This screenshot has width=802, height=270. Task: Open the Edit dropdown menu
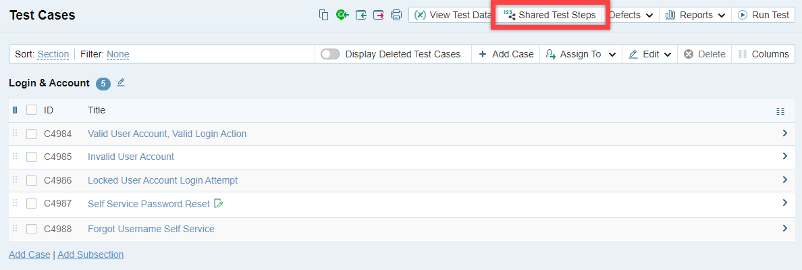[x=650, y=54]
